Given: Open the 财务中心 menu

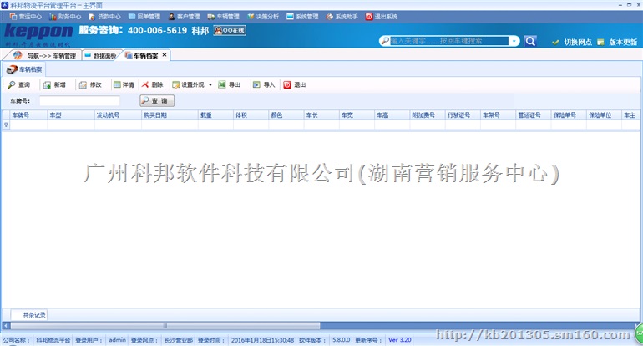Looking at the screenshot, I should 65,17.
